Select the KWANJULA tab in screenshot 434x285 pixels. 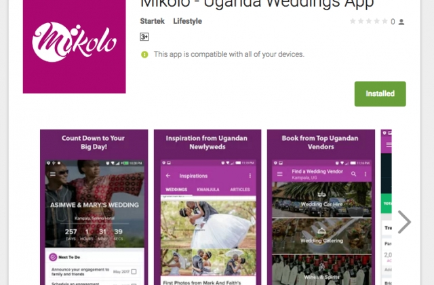[208, 190]
